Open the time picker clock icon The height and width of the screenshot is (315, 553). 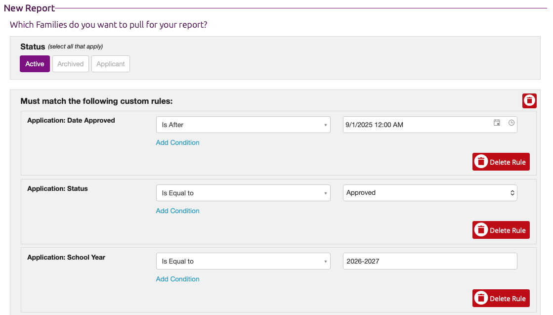pyautogui.click(x=511, y=123)
